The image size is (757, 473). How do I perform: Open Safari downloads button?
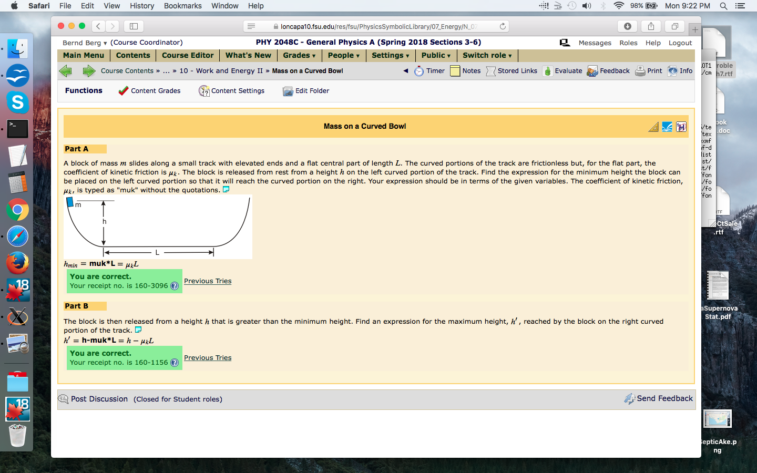click(x=628, y=26)
